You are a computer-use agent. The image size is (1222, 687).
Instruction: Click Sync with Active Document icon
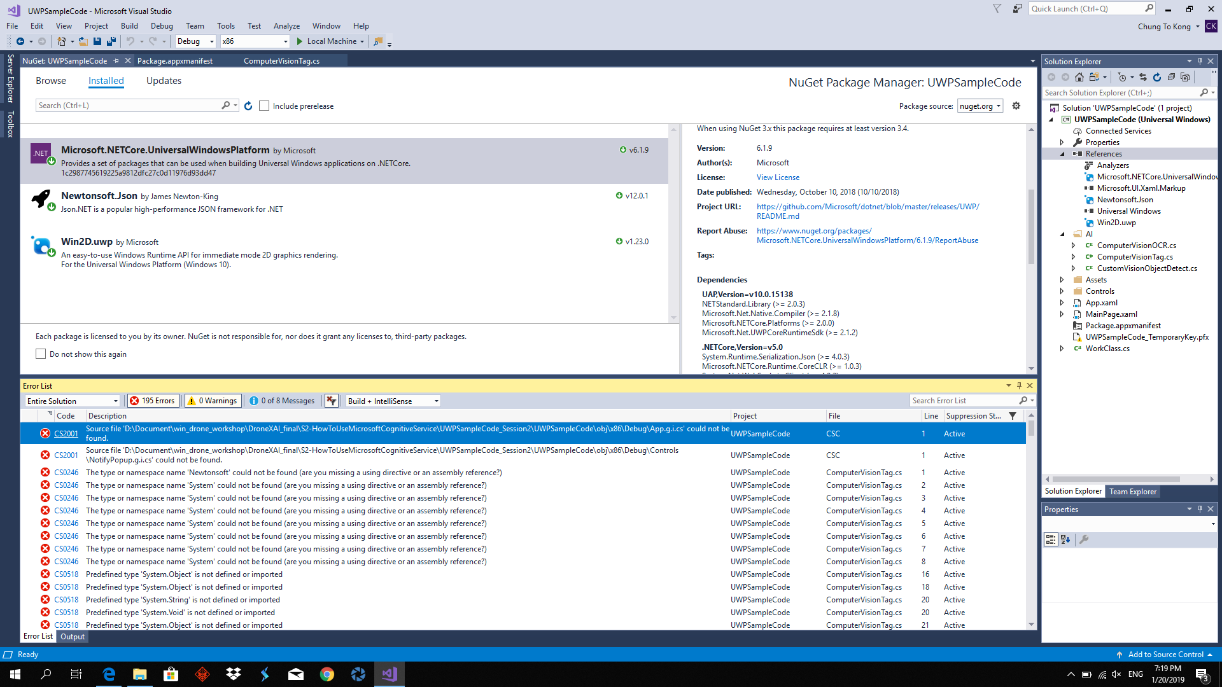(x=1143, y=77)
